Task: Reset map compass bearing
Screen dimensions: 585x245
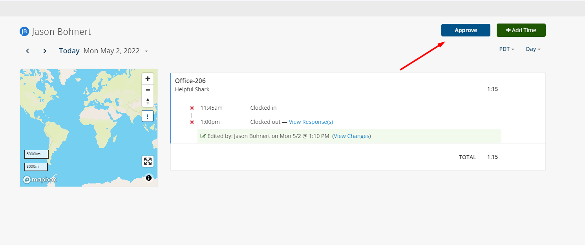Action: click(x=148, y=101)
